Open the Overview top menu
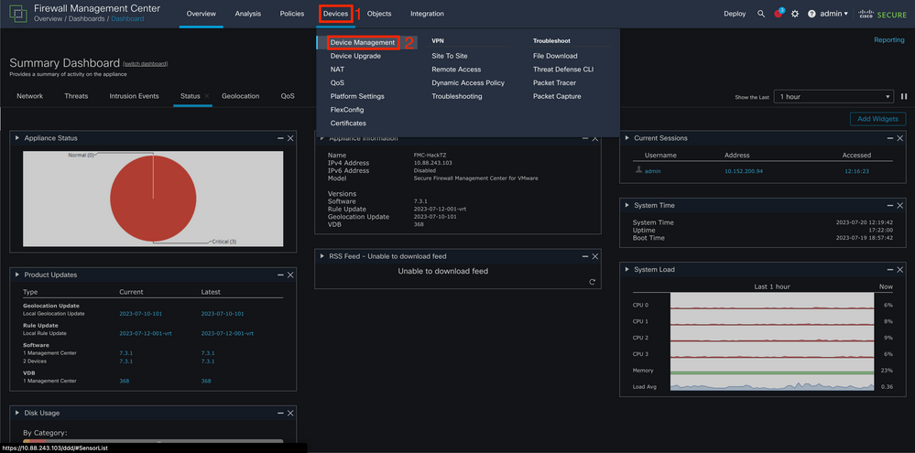915x453 pixels. (x=201, y=14)
